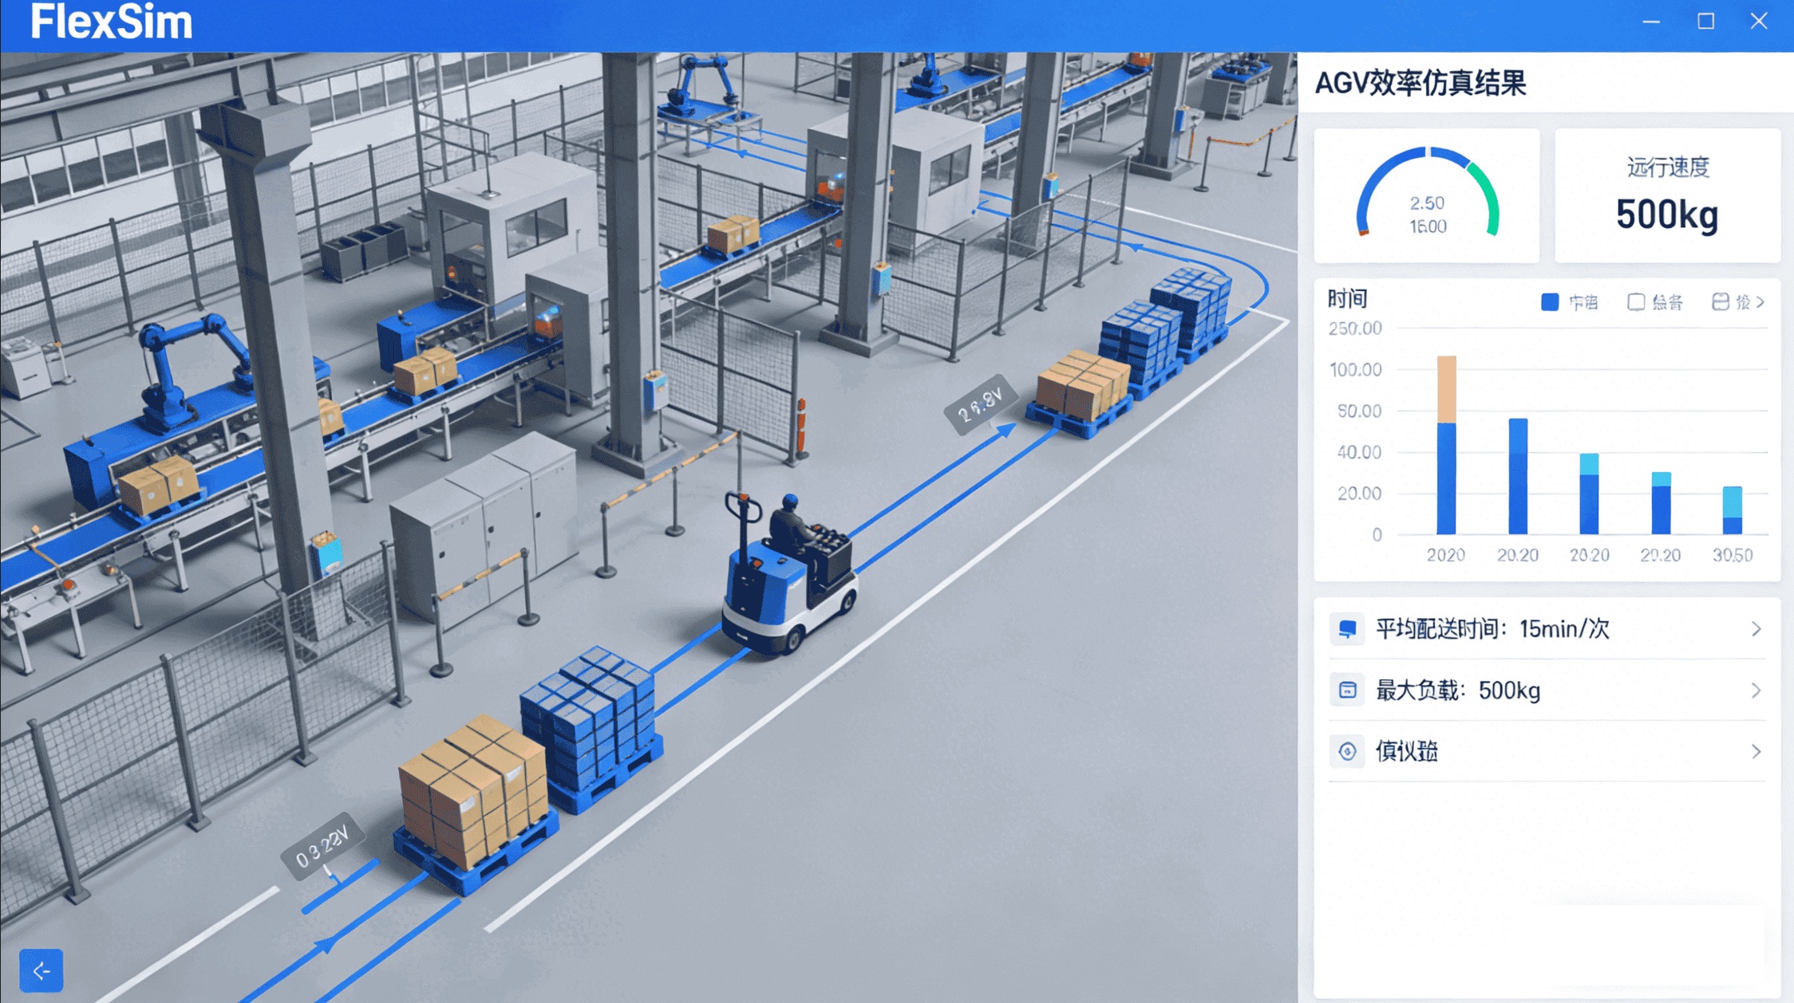Click the 500kg value card

(1666, 195)
